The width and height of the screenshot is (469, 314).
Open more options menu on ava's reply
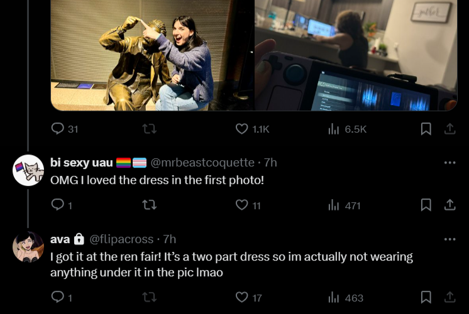point(450,239)
